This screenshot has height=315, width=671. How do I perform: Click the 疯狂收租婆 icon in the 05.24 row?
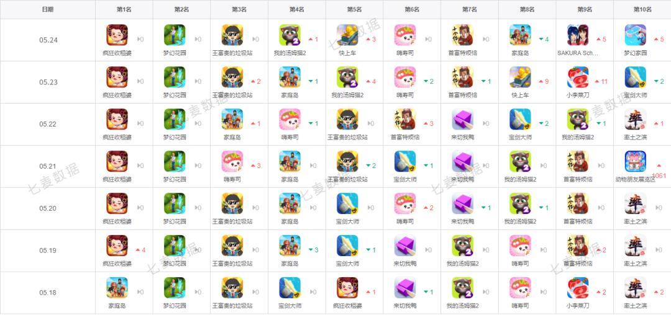(x=117, y=35)
